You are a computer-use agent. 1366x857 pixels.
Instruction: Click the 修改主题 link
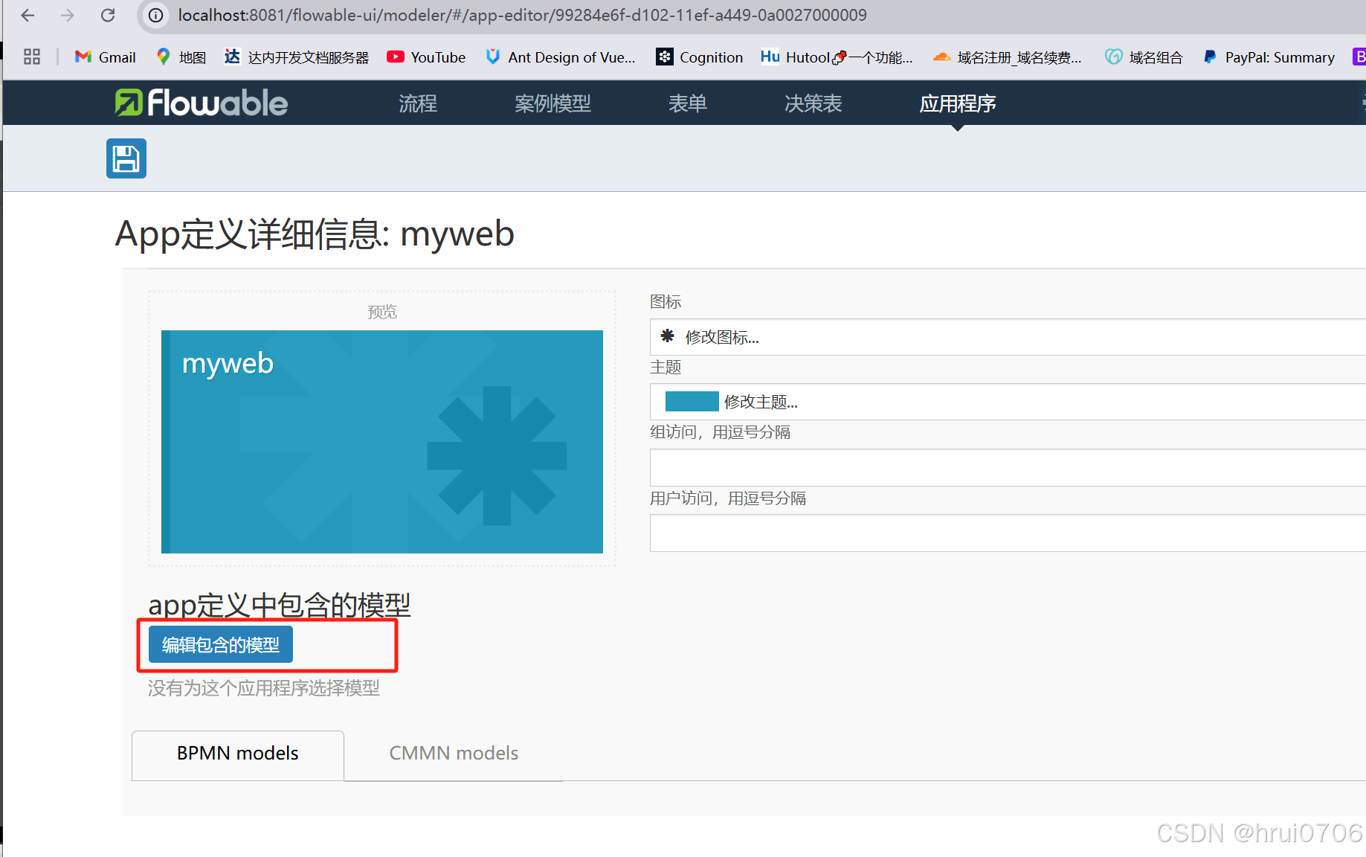coord(760,402)
